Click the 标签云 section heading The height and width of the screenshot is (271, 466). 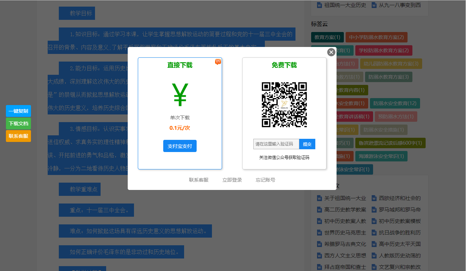coord(319,24)
